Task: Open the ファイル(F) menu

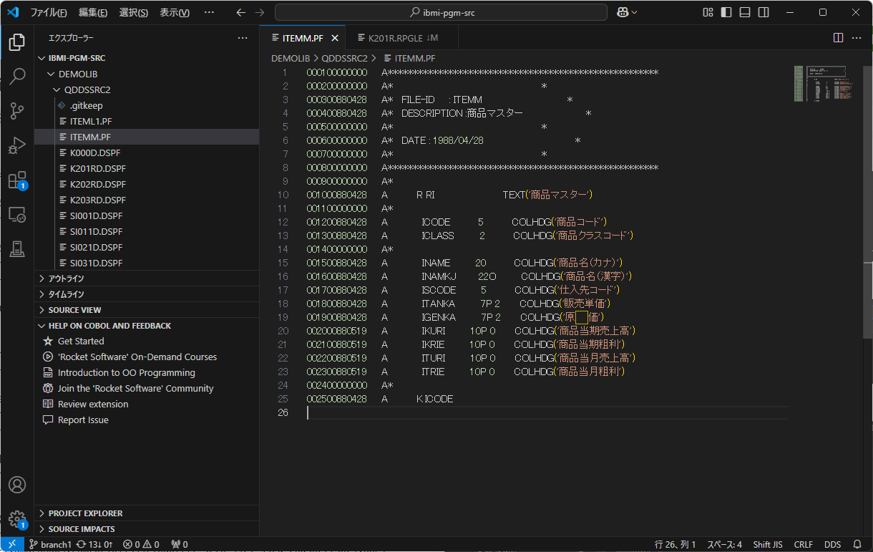Action: click(x=49, y=12)
